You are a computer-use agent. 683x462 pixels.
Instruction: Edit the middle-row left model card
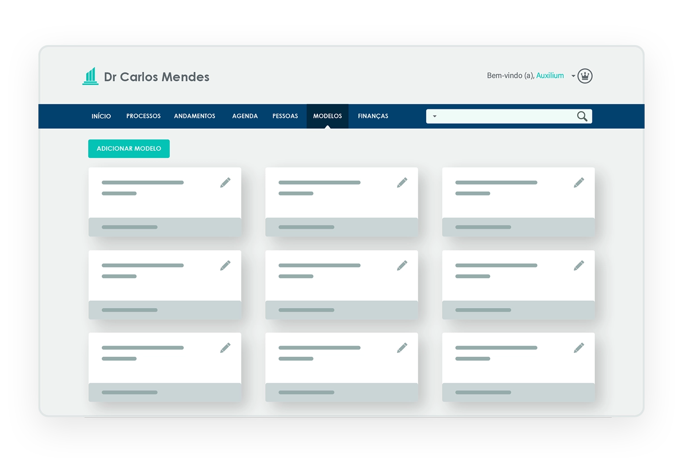tap(225, 266)
